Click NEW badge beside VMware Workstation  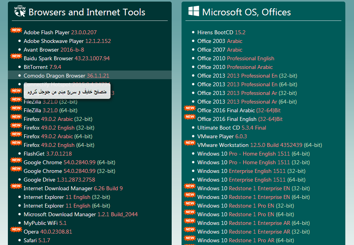pyautogui.click(x=190, y=143)
